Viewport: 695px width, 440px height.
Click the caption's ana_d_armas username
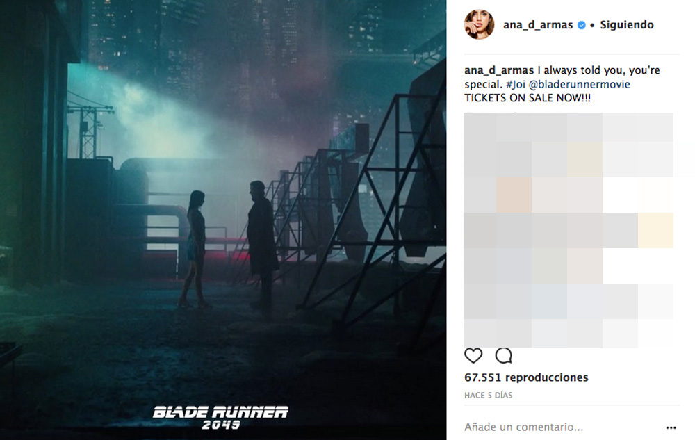click(x=498, y=70)
